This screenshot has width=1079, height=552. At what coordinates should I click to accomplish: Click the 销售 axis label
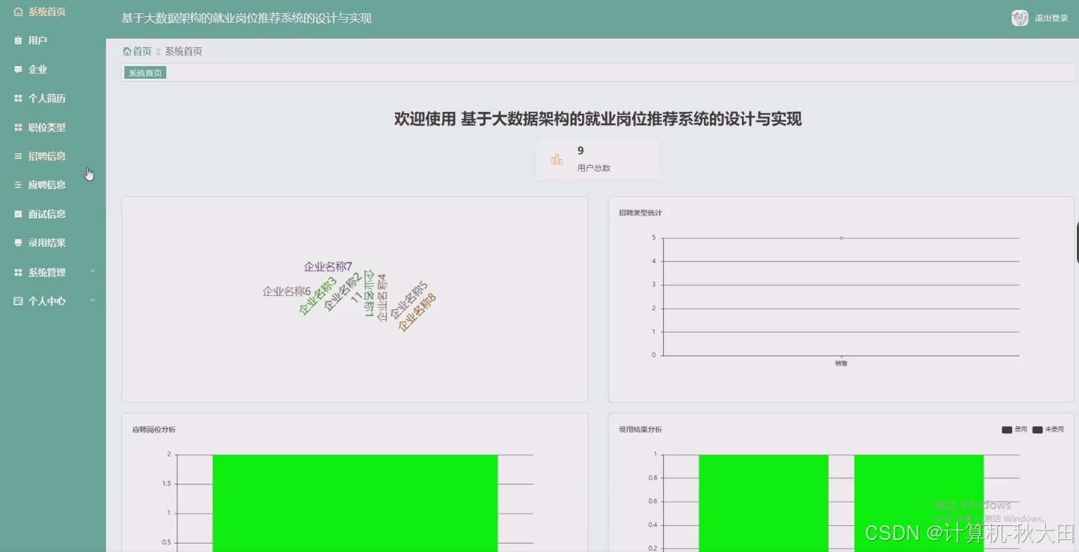[x=841, y=364]
